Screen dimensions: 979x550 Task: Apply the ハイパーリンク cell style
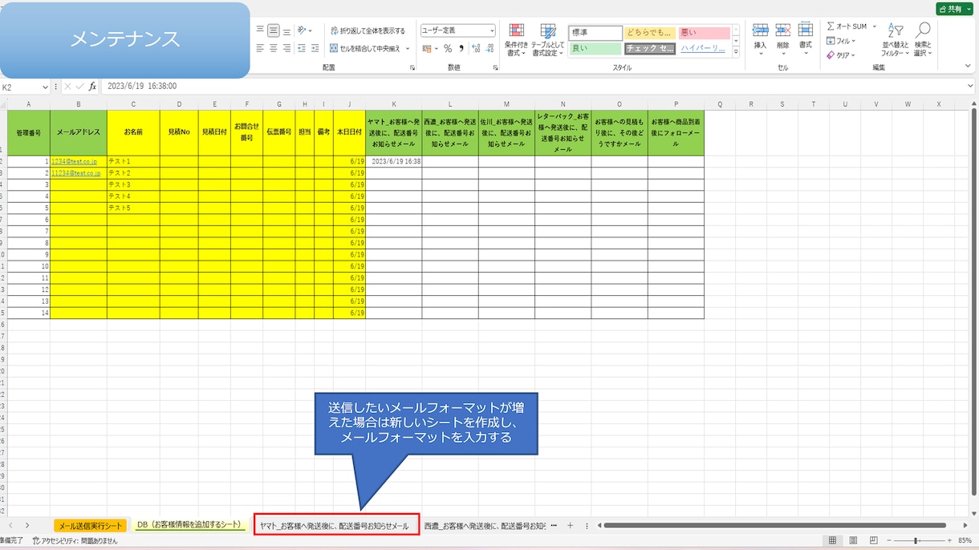click(704, 48)
